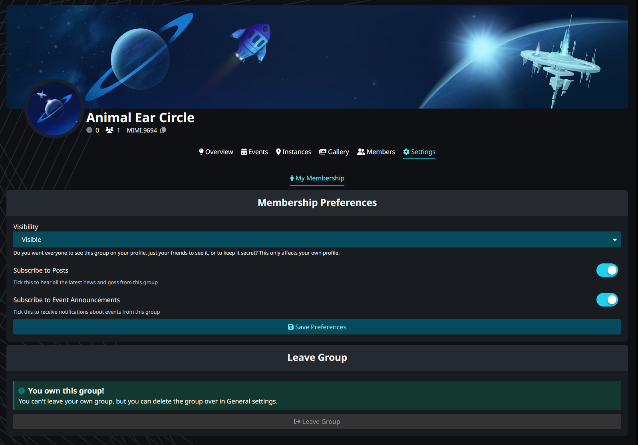The image size is (638, 445).
Task: Click the lightbulb icon beside Overview
Action: point(201,152)
